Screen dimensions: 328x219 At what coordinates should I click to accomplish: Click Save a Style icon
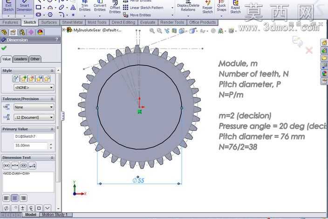click(39, 79)
